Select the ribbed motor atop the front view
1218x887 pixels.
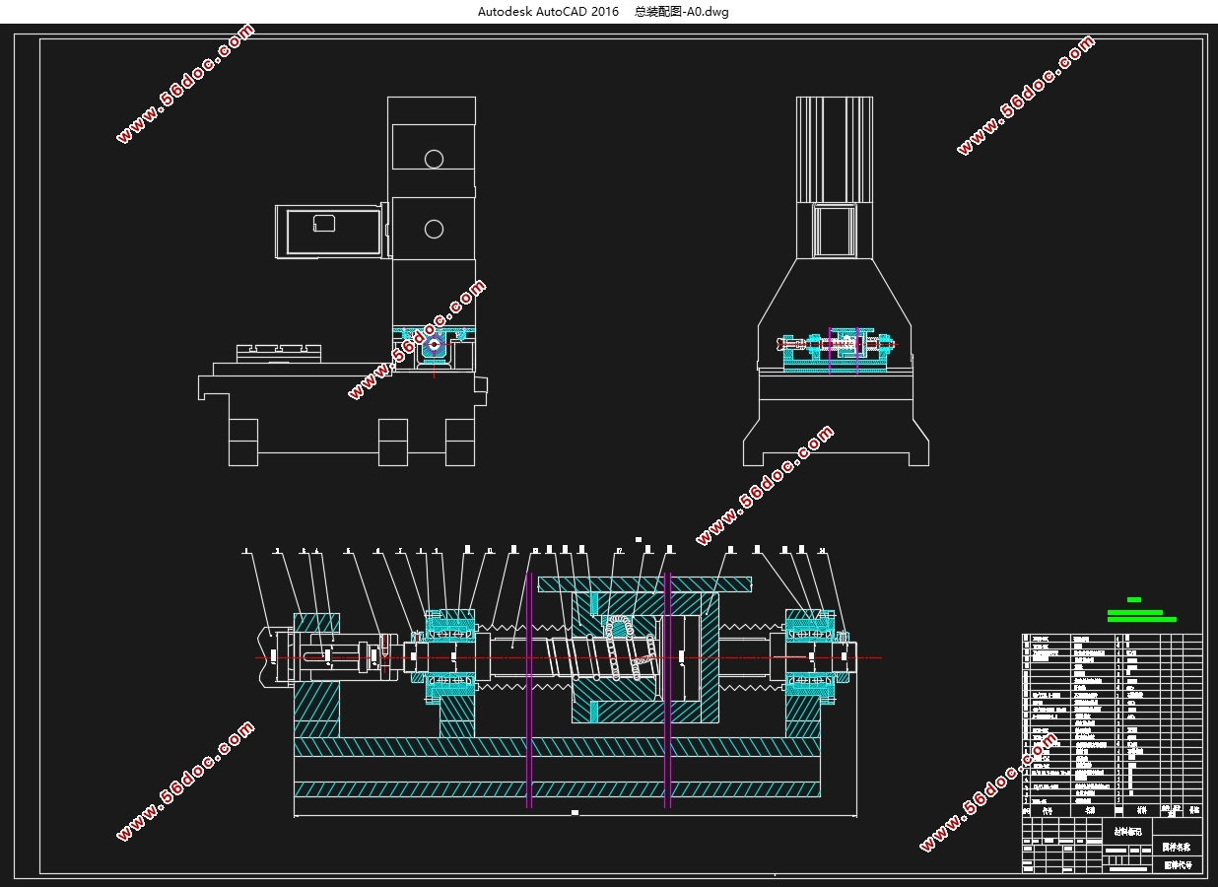click(835, 150)
